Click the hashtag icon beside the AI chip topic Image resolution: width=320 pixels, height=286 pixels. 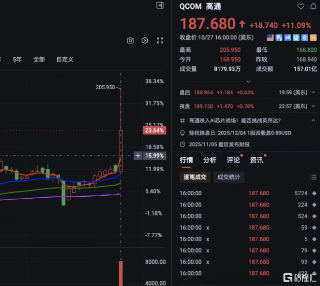182,120
